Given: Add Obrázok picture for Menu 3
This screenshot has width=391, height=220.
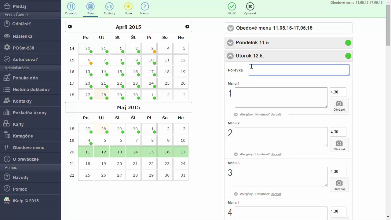Looking at the screenshot, I should [339, 185].
